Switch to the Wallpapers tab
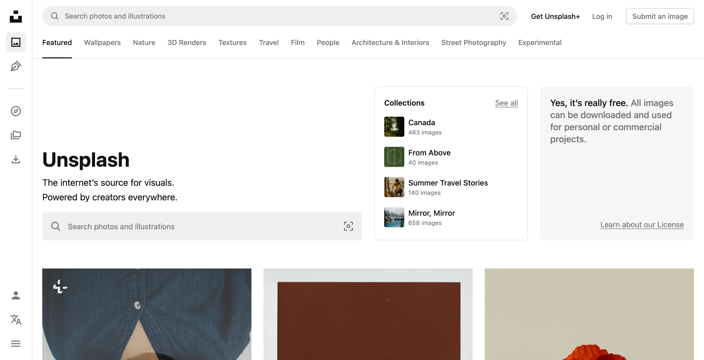The width and height of the screenshot is (704, 360). point(102,42)
